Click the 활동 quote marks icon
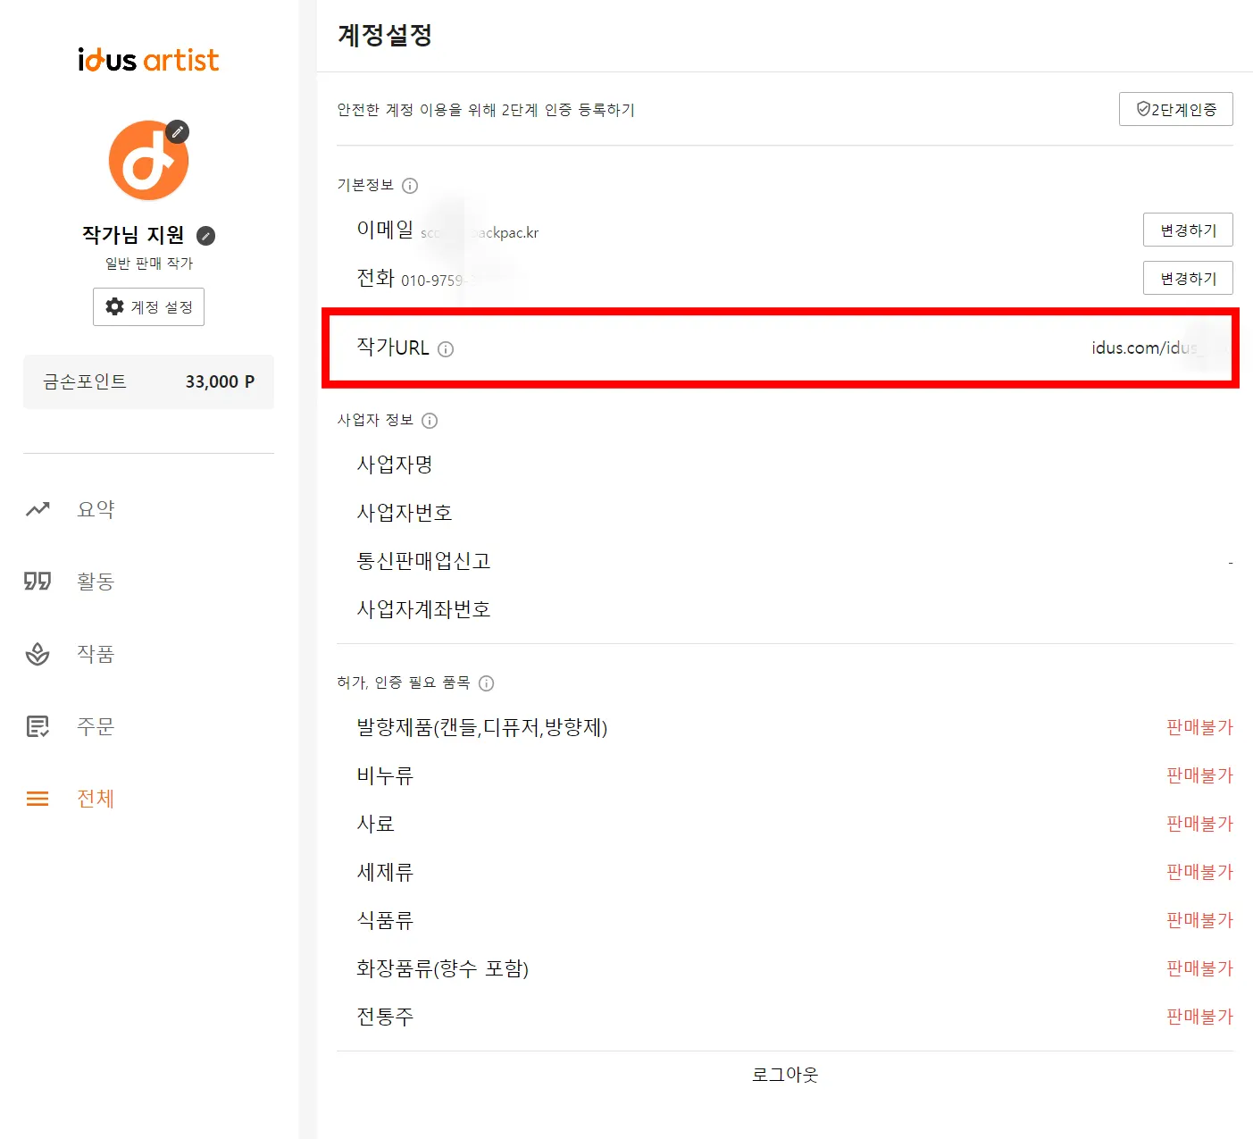The width and height of the screenshot is (1253, 1139). [38, 582]
